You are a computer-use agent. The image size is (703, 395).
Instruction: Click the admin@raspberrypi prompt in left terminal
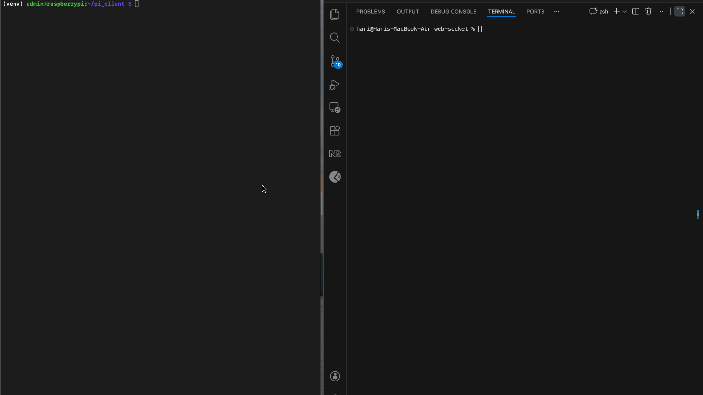[67, 4]
